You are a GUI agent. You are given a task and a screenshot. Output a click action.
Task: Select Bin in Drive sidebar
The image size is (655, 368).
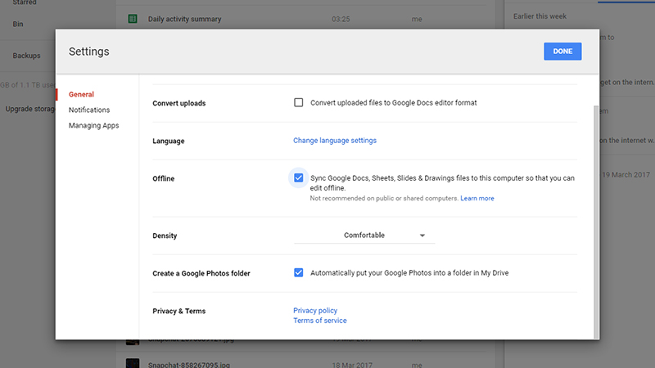click(x=18, y=24)
